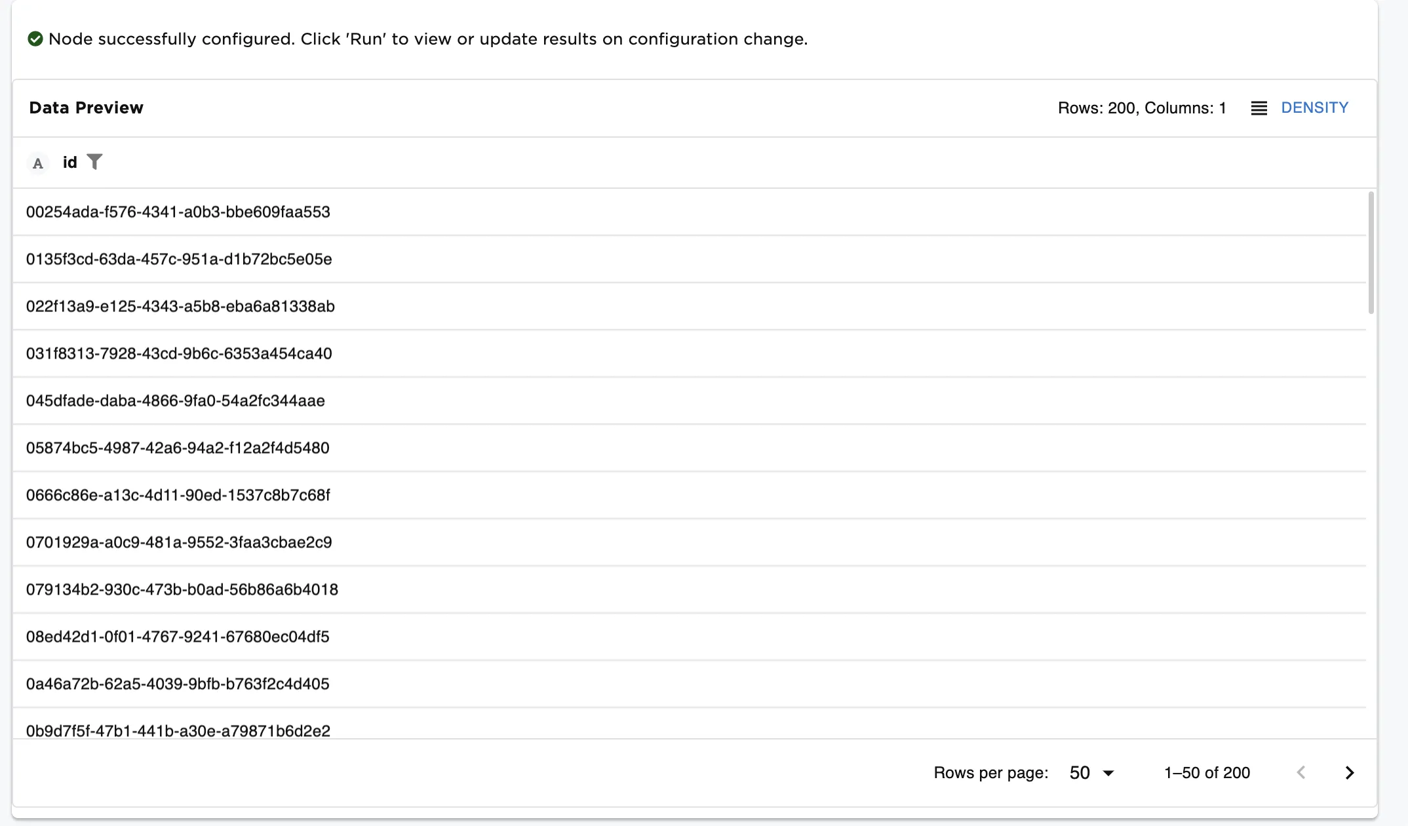Click the rows per page value 50
The width and height of the screenshot is (1408, 826).
coord(1080,773)
